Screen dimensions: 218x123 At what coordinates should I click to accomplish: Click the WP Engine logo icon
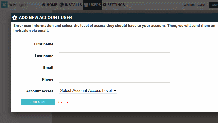tap(4, 4)
